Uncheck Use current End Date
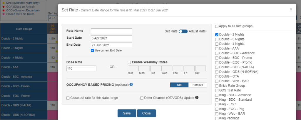301x120 pixels. coord(93,50)
